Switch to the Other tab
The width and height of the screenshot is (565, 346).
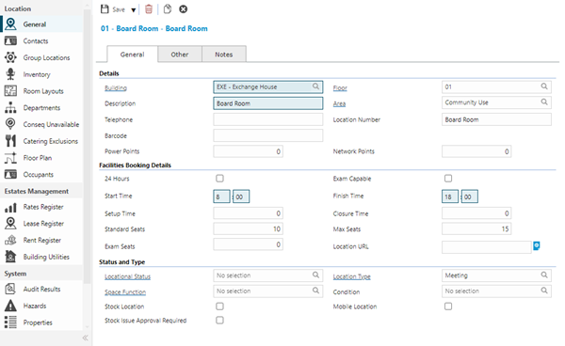tap(180, 55)
